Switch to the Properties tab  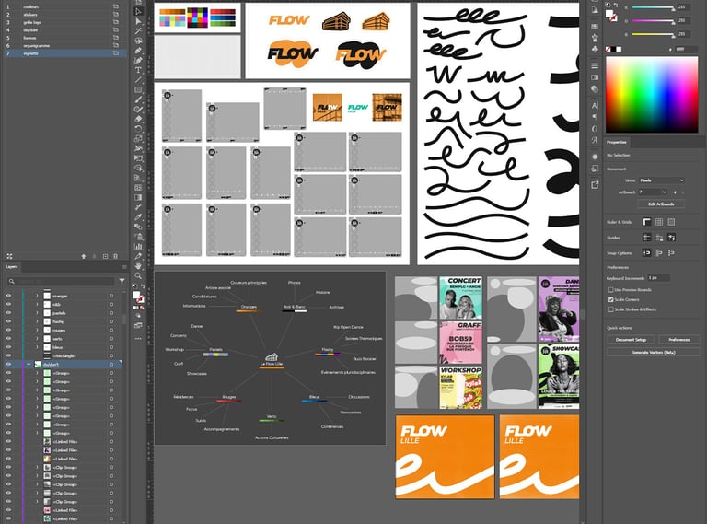617,142
